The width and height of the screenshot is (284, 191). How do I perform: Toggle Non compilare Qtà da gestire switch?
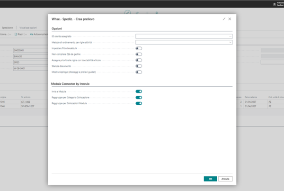(139, 54)
